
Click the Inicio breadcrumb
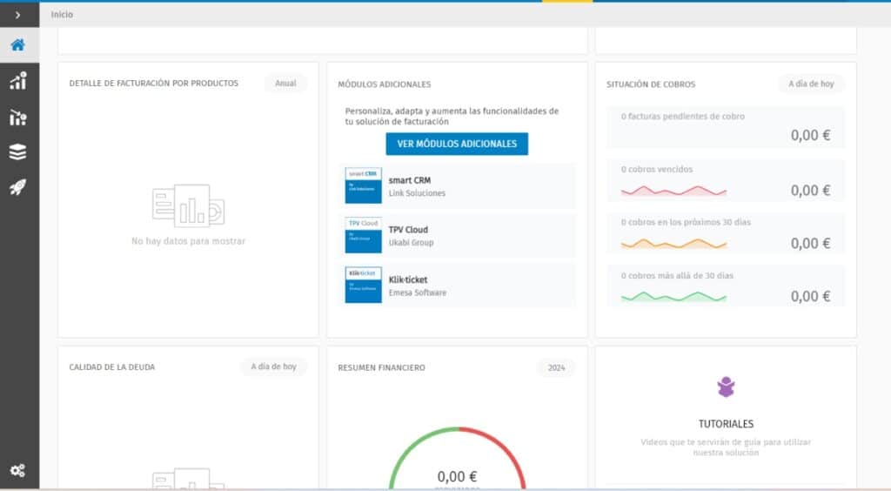62,15
